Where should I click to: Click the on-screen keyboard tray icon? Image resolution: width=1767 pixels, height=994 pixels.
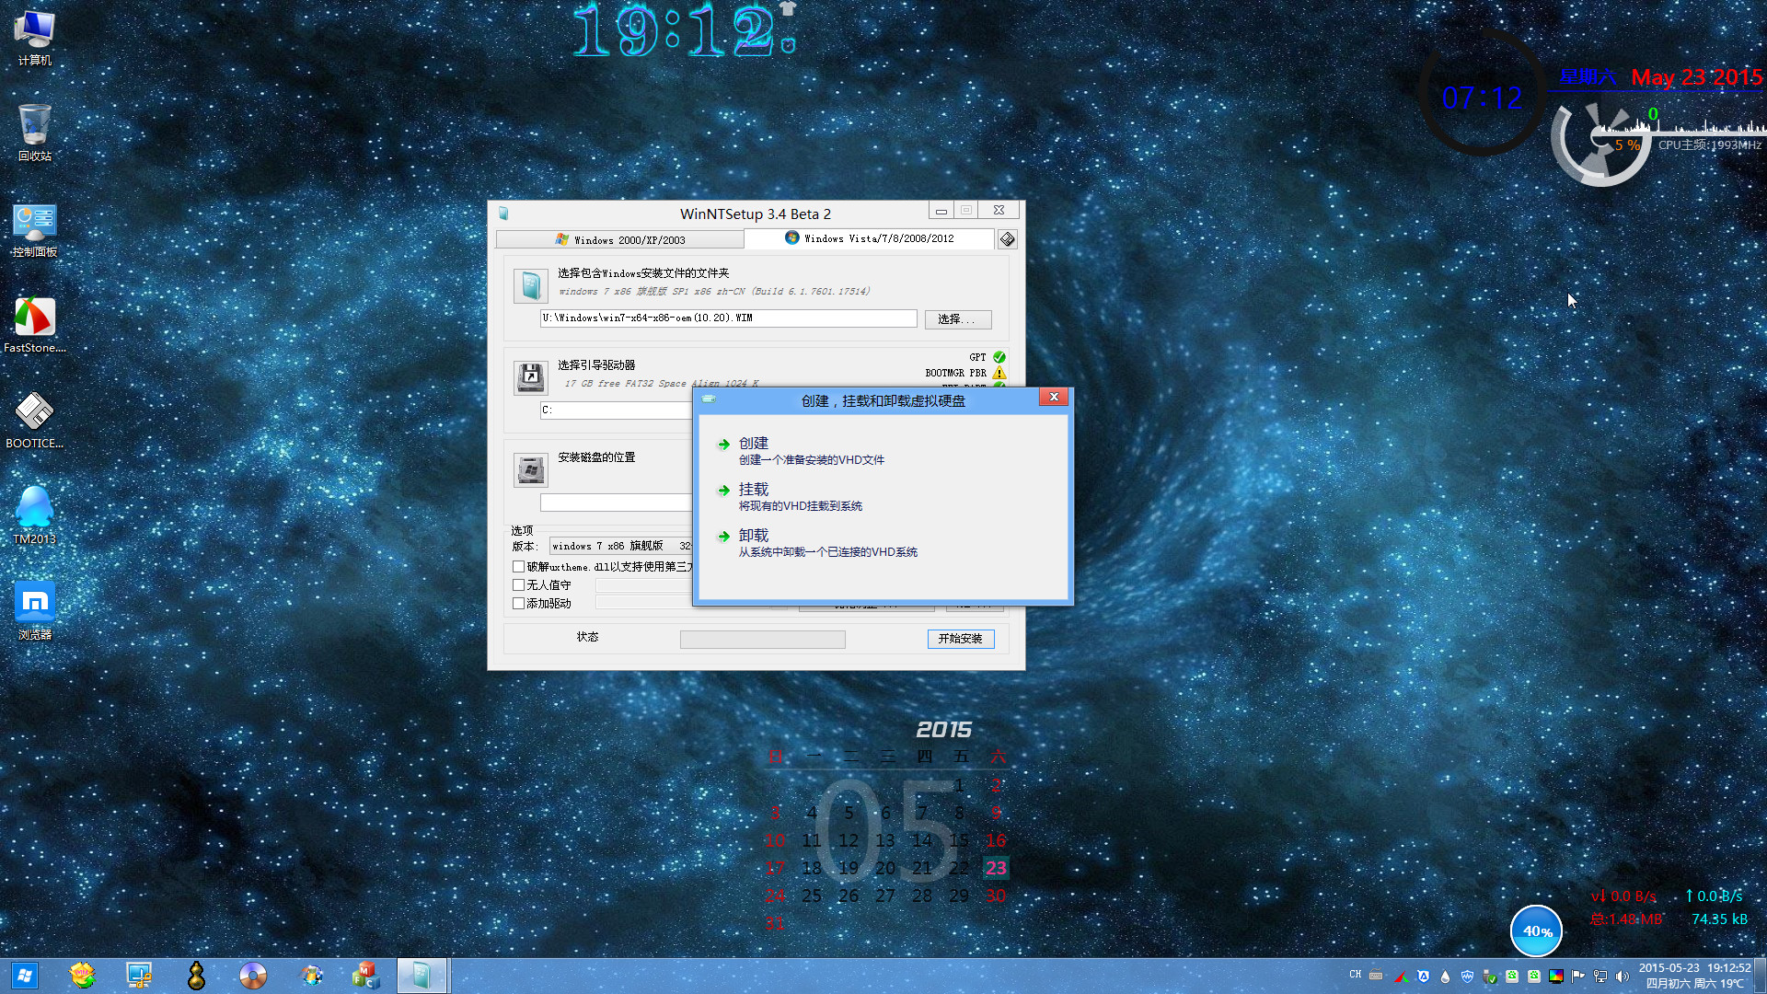(1376, 976)
